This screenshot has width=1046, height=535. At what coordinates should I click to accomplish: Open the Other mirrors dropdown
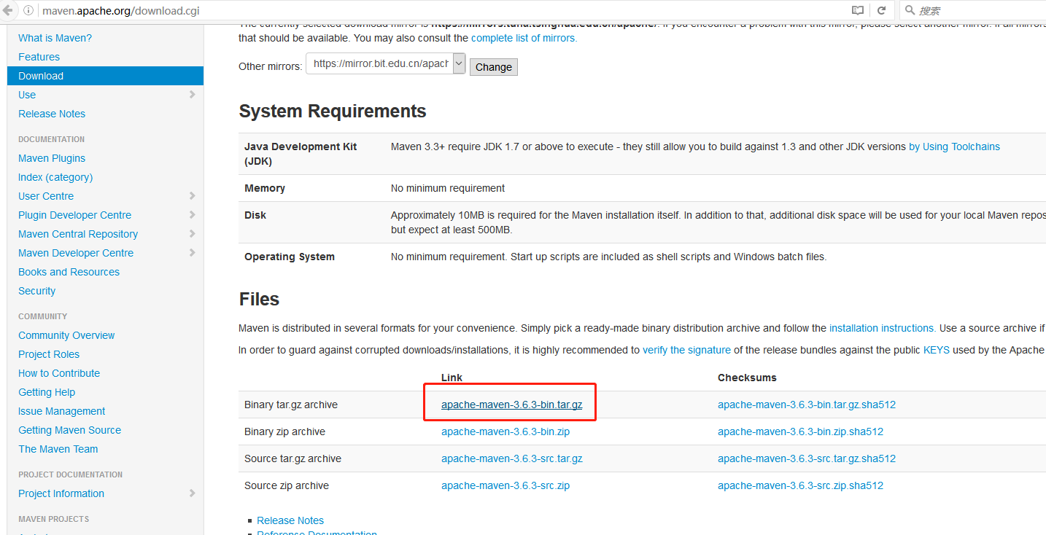point(458,63)
